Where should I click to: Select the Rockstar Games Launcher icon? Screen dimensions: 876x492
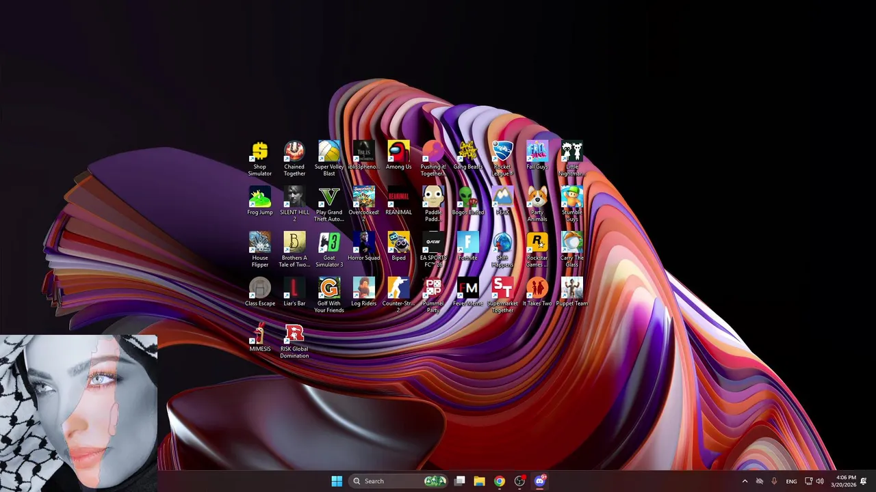tap(537, 249)
